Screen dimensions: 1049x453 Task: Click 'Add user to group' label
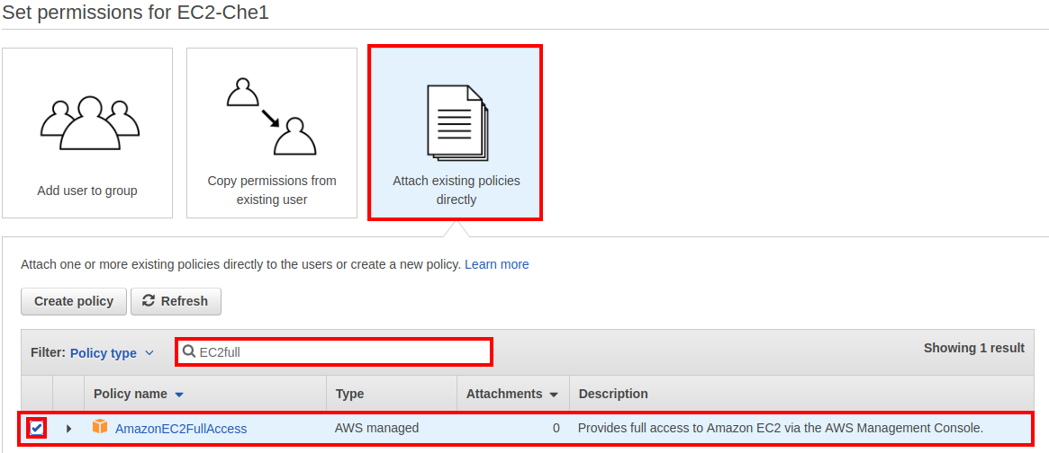[x=87, y=191]
